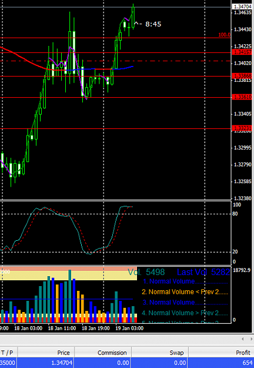
Task: Click the '2. Normal Volume < Prev 2' legend line
Action: pos(185,291)
